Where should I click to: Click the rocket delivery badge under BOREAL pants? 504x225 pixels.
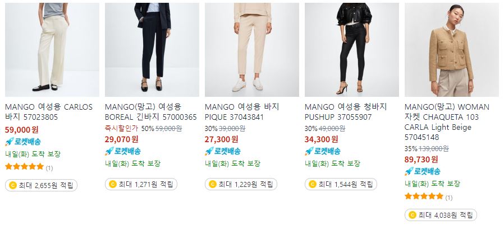tap(123, 151)
